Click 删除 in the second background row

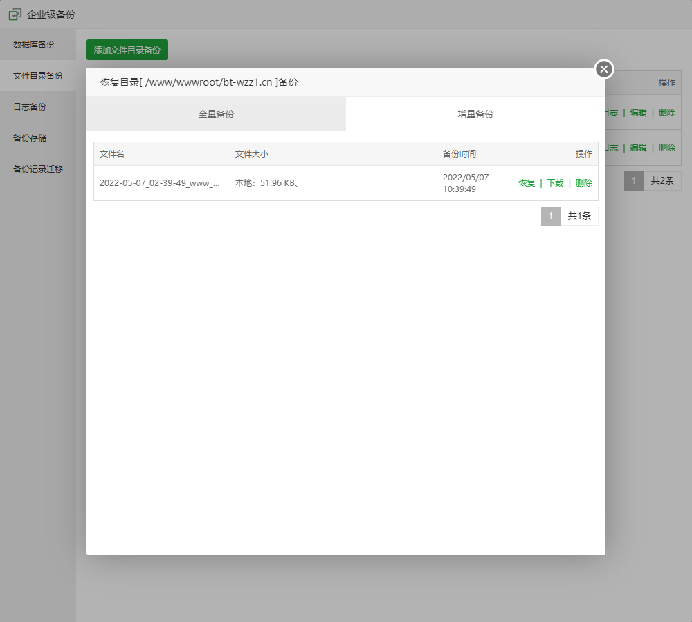pyautogui.click(x=666, y=148)
